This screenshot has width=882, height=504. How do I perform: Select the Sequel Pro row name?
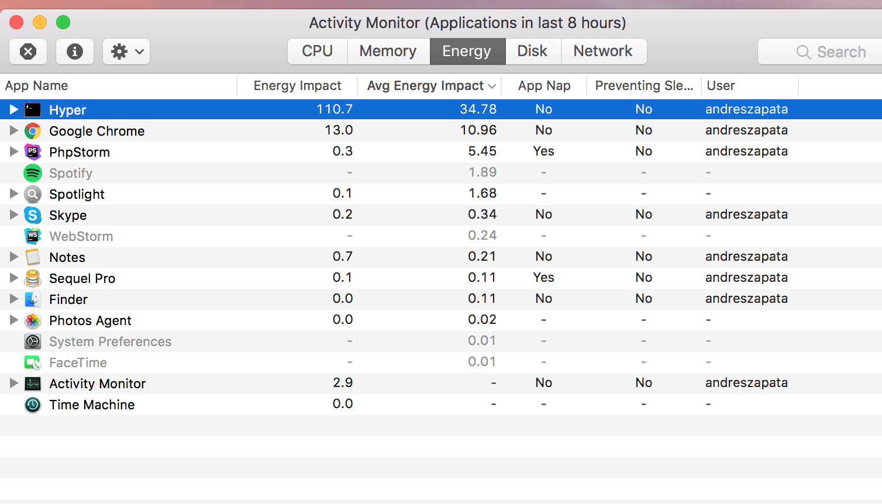tap(82, 278)
